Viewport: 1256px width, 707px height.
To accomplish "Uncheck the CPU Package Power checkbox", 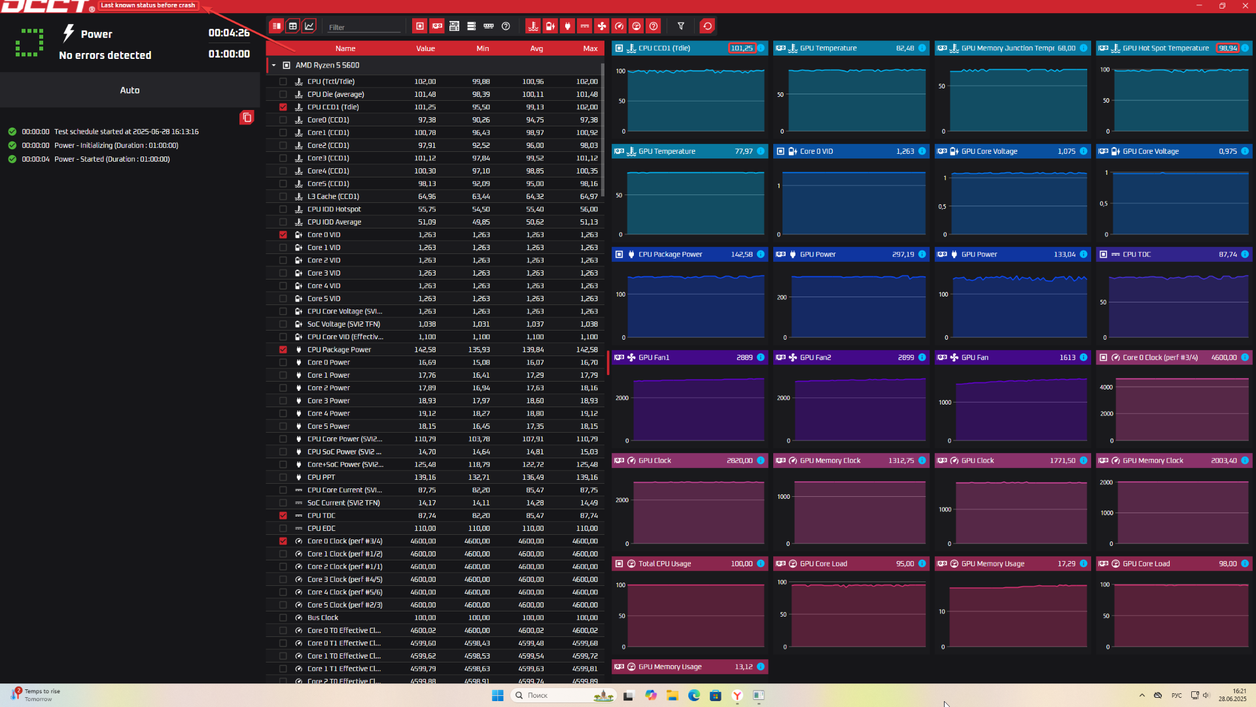I will click(x=283, y=350).
